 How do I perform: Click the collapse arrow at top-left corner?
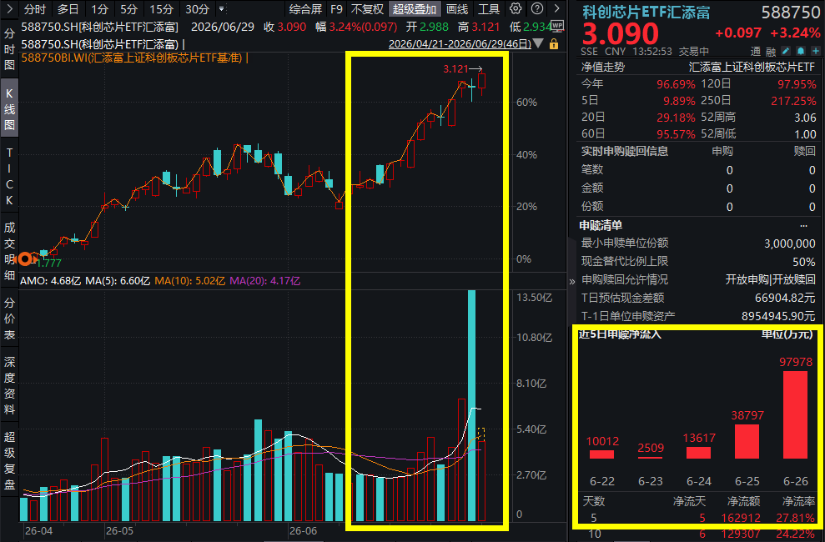pyautogui.click(x=9, y=8)
